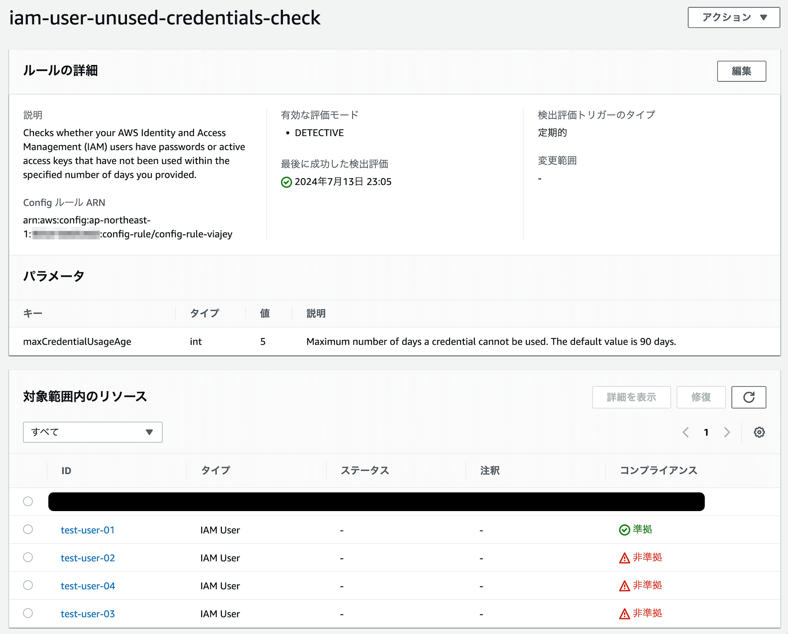Open the test-user-04 resource link
The image size is (788, 634).
click(87, 586)
